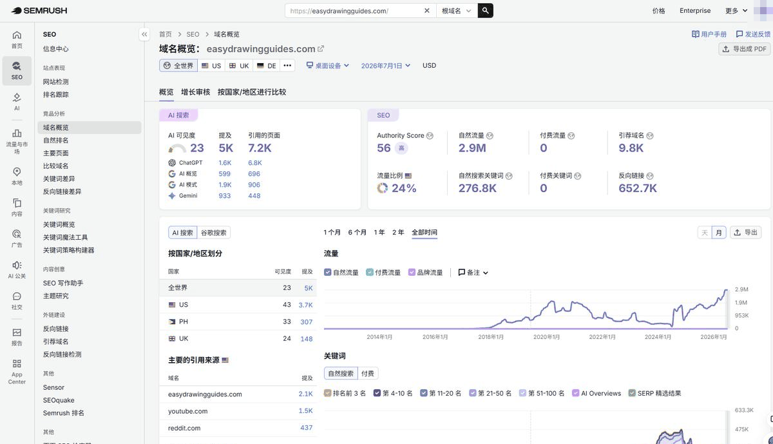The image size is (773, 444).
Task: Open the Enterprise link in header
Action: [695, 11]
